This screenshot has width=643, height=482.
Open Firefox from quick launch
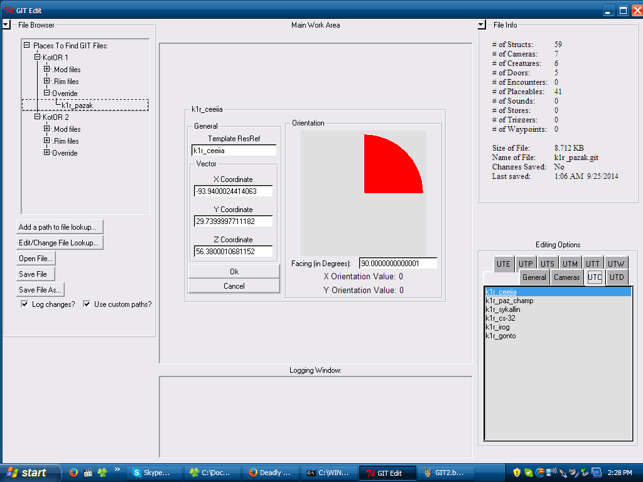(x=73, y=473)
